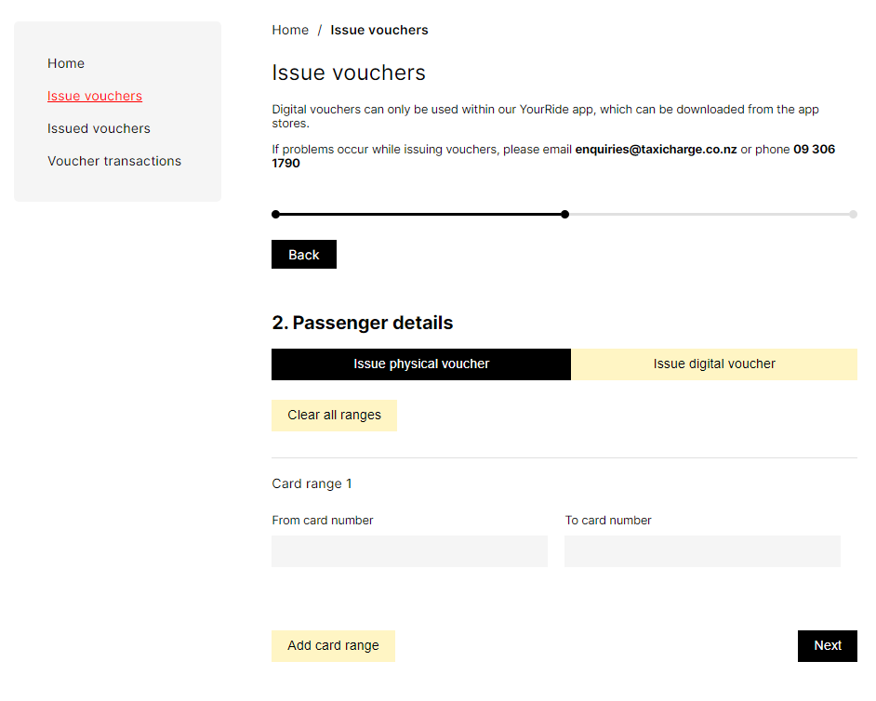Viewport: 876px width, 701px height.
Task: View Voucher transactions from the sidebar
Action: (x=114, y=161)
